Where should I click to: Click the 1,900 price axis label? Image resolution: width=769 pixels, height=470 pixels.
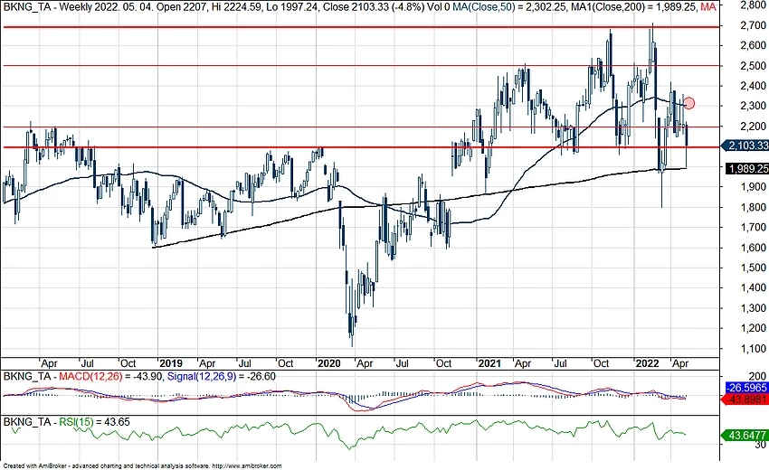coord(753,187)
